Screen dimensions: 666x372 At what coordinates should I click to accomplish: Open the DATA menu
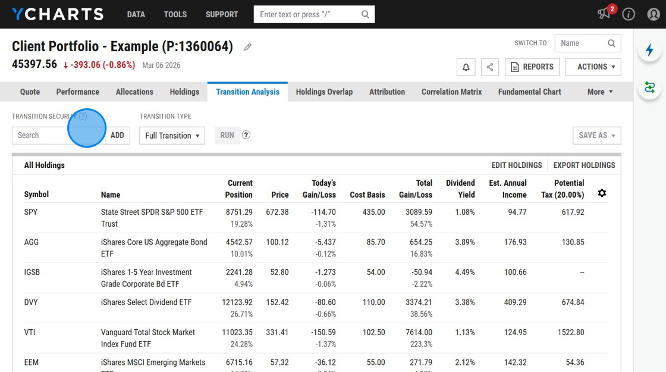[136, 14]
